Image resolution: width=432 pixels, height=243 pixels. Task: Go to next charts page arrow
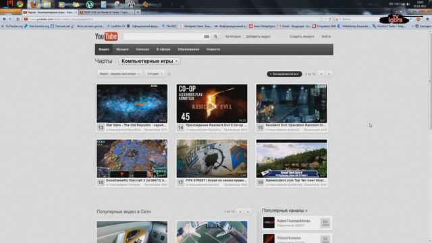[x=329, y=74]
